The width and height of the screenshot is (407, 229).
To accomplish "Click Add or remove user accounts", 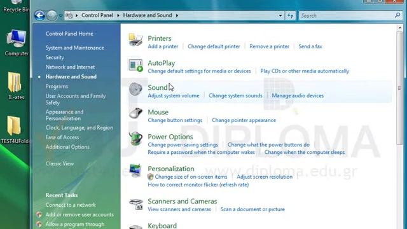I will click(79, 215).
